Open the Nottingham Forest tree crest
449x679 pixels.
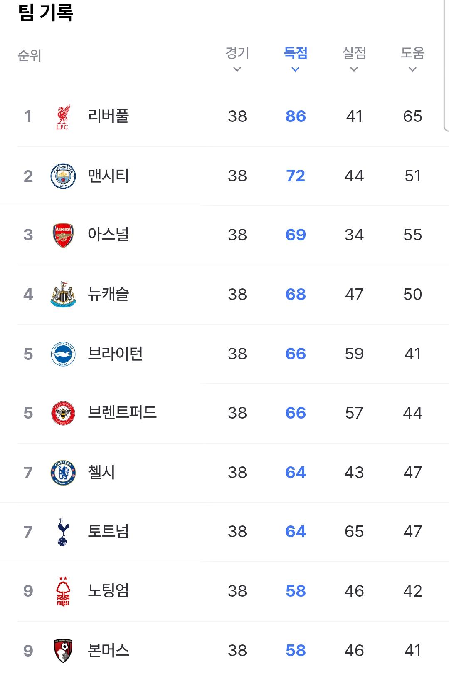click(63, 591)
